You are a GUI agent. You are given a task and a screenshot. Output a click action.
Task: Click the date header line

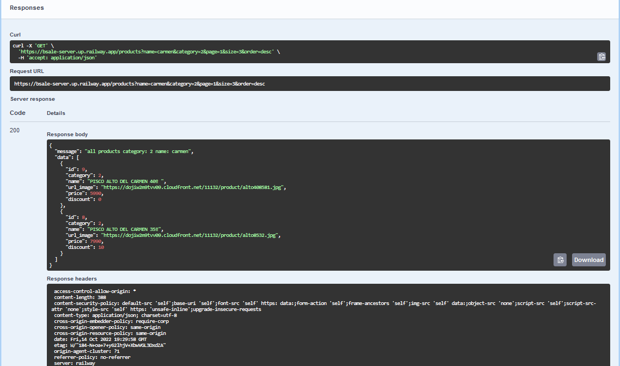[100, 339]
